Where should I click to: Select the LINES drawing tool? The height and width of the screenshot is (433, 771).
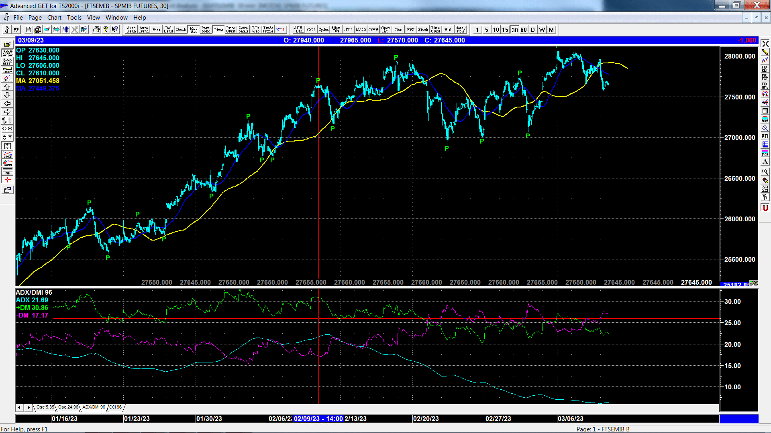[x=7, y=154]
